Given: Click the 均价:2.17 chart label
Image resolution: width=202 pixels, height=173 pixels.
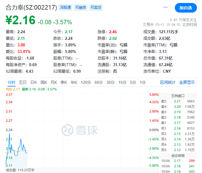Looking at the screenshot, I should pyautogui.click(x=13, y=89).
